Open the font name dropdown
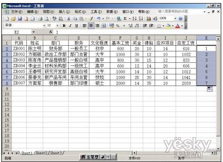The width and height of the screenshot is (223, 162). pos(44,26)
